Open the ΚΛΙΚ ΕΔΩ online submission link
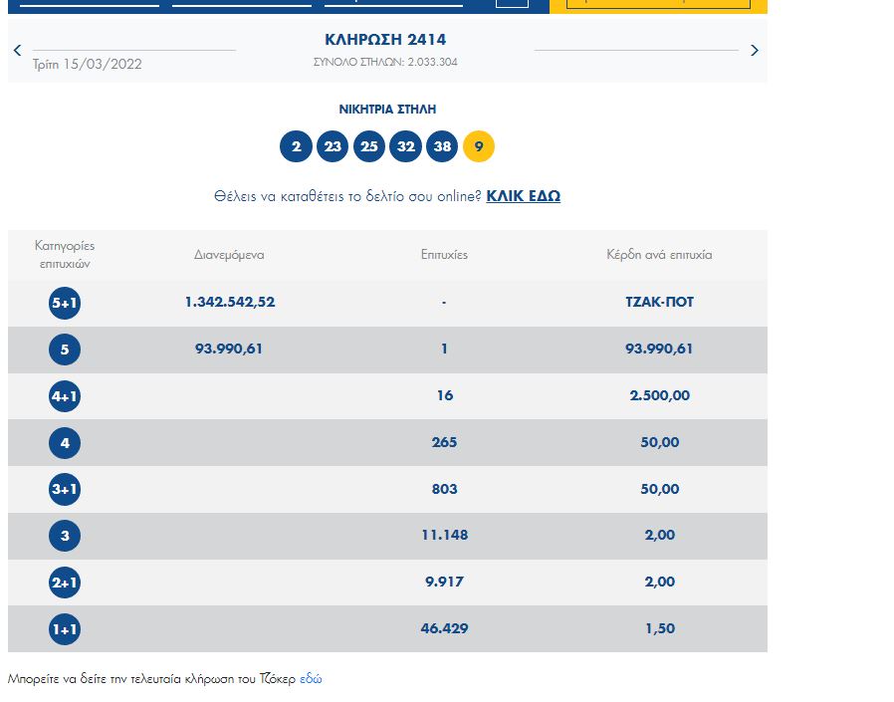The height and width of the screenshot is (702, 894). 523,196
